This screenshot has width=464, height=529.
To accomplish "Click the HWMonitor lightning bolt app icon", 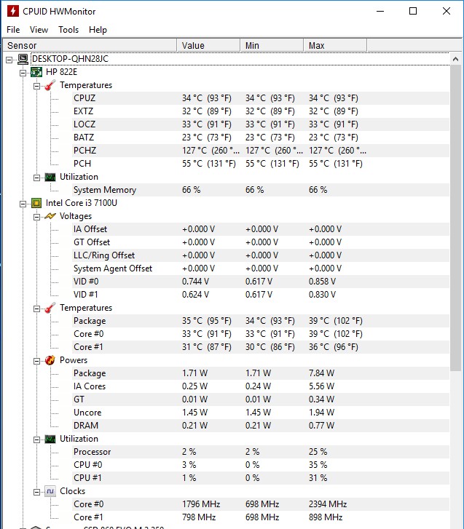I will [x=13, y=11].
